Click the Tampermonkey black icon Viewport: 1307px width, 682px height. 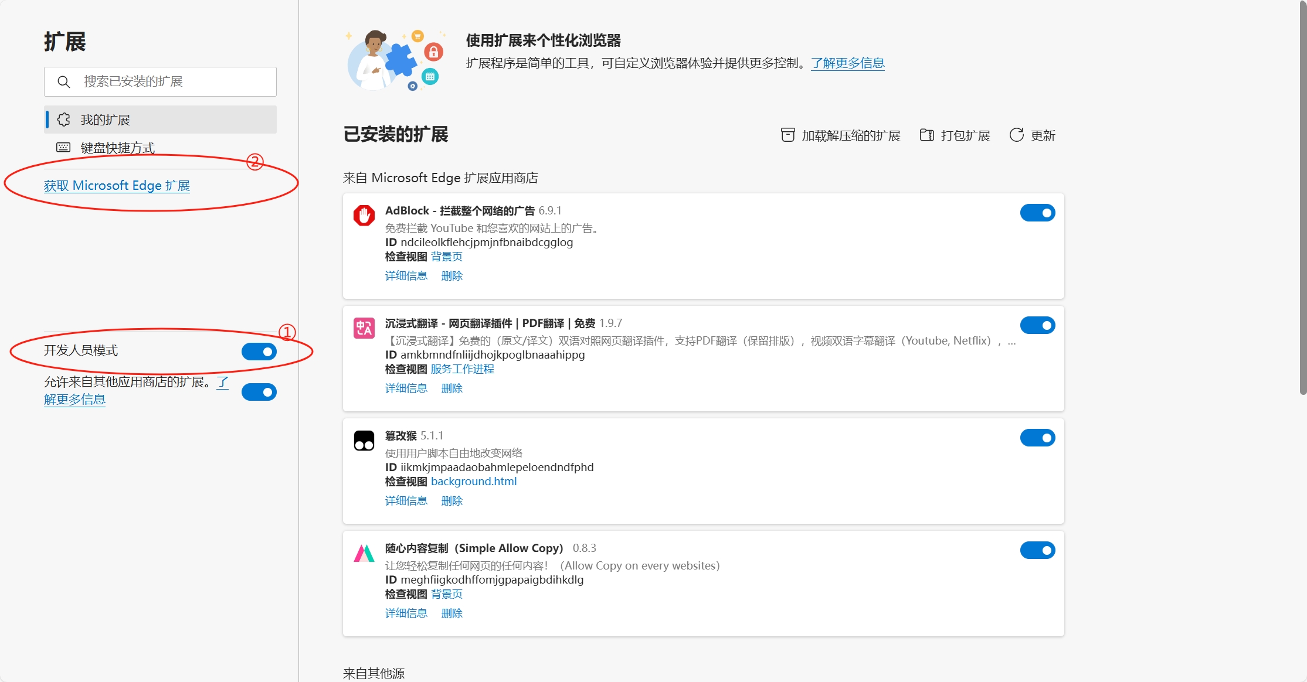click(x=364, y=440)
